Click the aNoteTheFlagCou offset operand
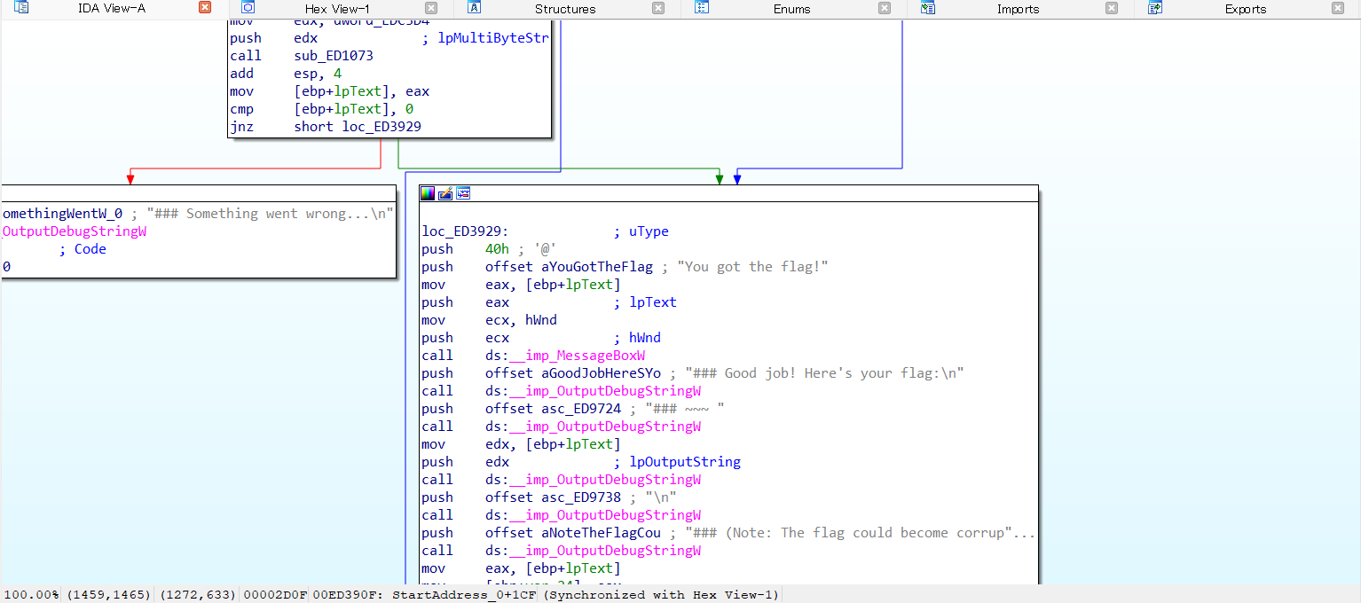Viewport: 1361px width, 603px height. [x=601, y=533]
